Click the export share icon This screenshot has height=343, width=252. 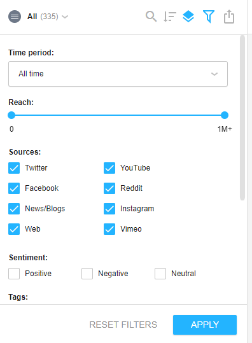coord(229,17)
